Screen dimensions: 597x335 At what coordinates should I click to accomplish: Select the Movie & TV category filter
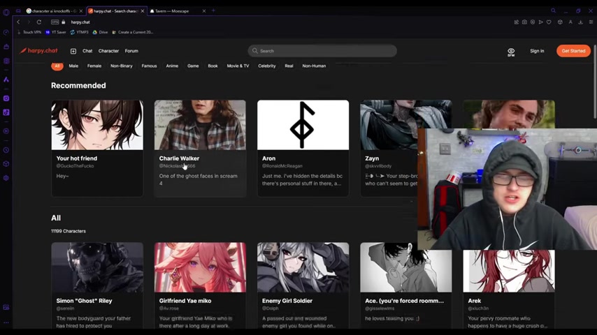pos(238,66)
